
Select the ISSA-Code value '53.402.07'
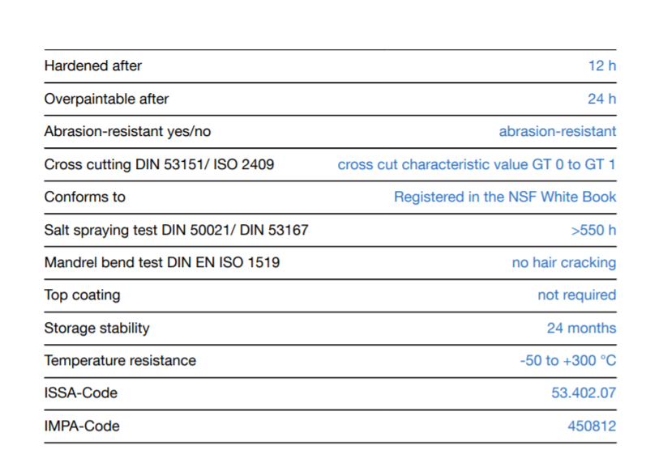(584, 392)
